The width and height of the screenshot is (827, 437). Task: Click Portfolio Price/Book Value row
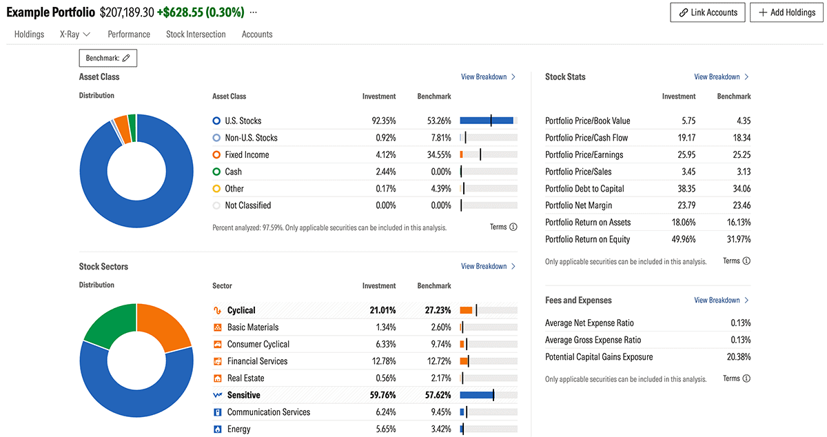point(648,121)
